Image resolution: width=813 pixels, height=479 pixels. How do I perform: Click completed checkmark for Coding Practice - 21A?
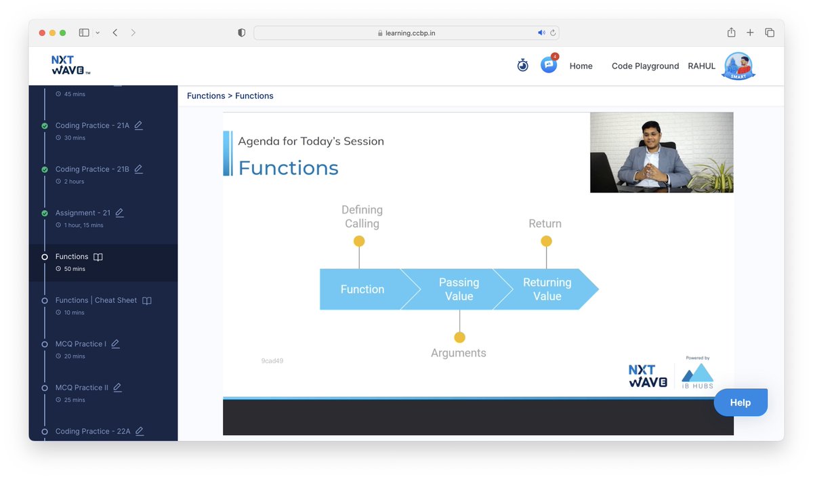click(45, 126)
